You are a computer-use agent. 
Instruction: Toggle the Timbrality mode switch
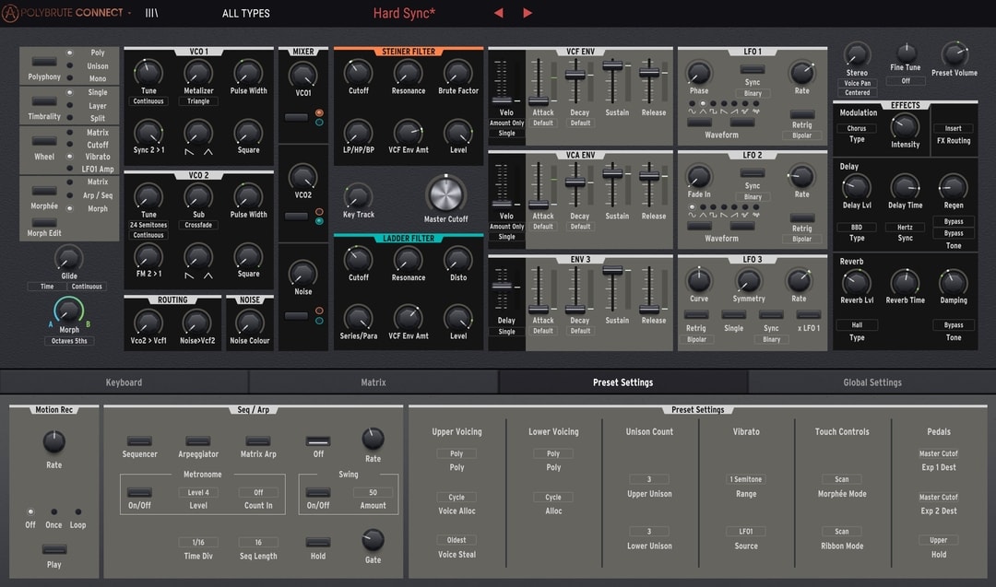(x=44, y=101)
